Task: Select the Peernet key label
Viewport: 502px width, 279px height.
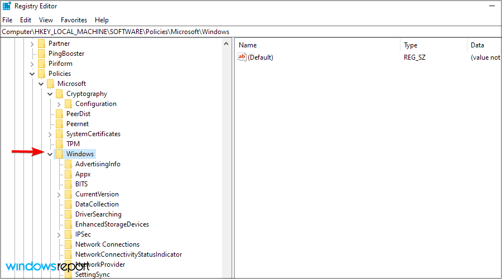Action: pos(78,124)
